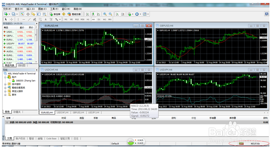The height and width of the screenshot is (150, 272).
Task: Click the New Chart toolbar icon
Action: (6, 14)
